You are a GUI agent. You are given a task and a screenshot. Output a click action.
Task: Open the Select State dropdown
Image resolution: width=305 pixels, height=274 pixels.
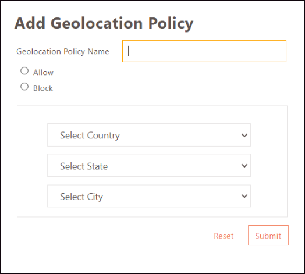(149, 165)
